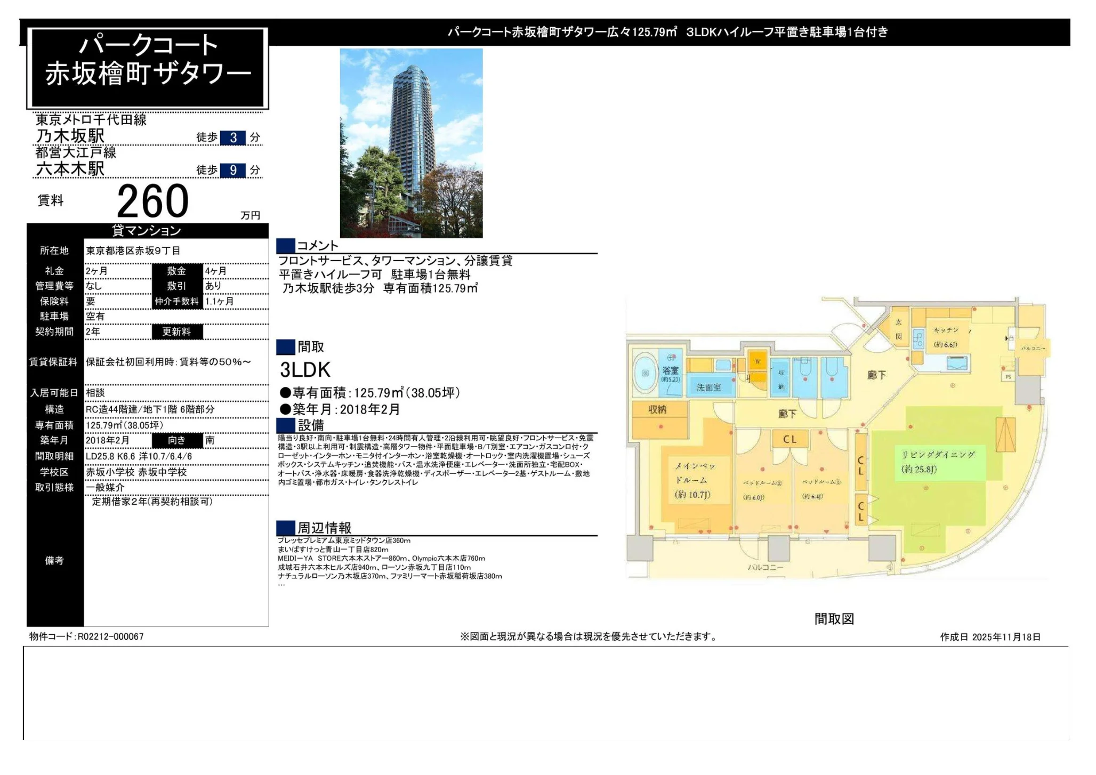1096x775 pixels.
Task: Select the bathtub symbol in the 浴室 room
Action: coord(646,370)
